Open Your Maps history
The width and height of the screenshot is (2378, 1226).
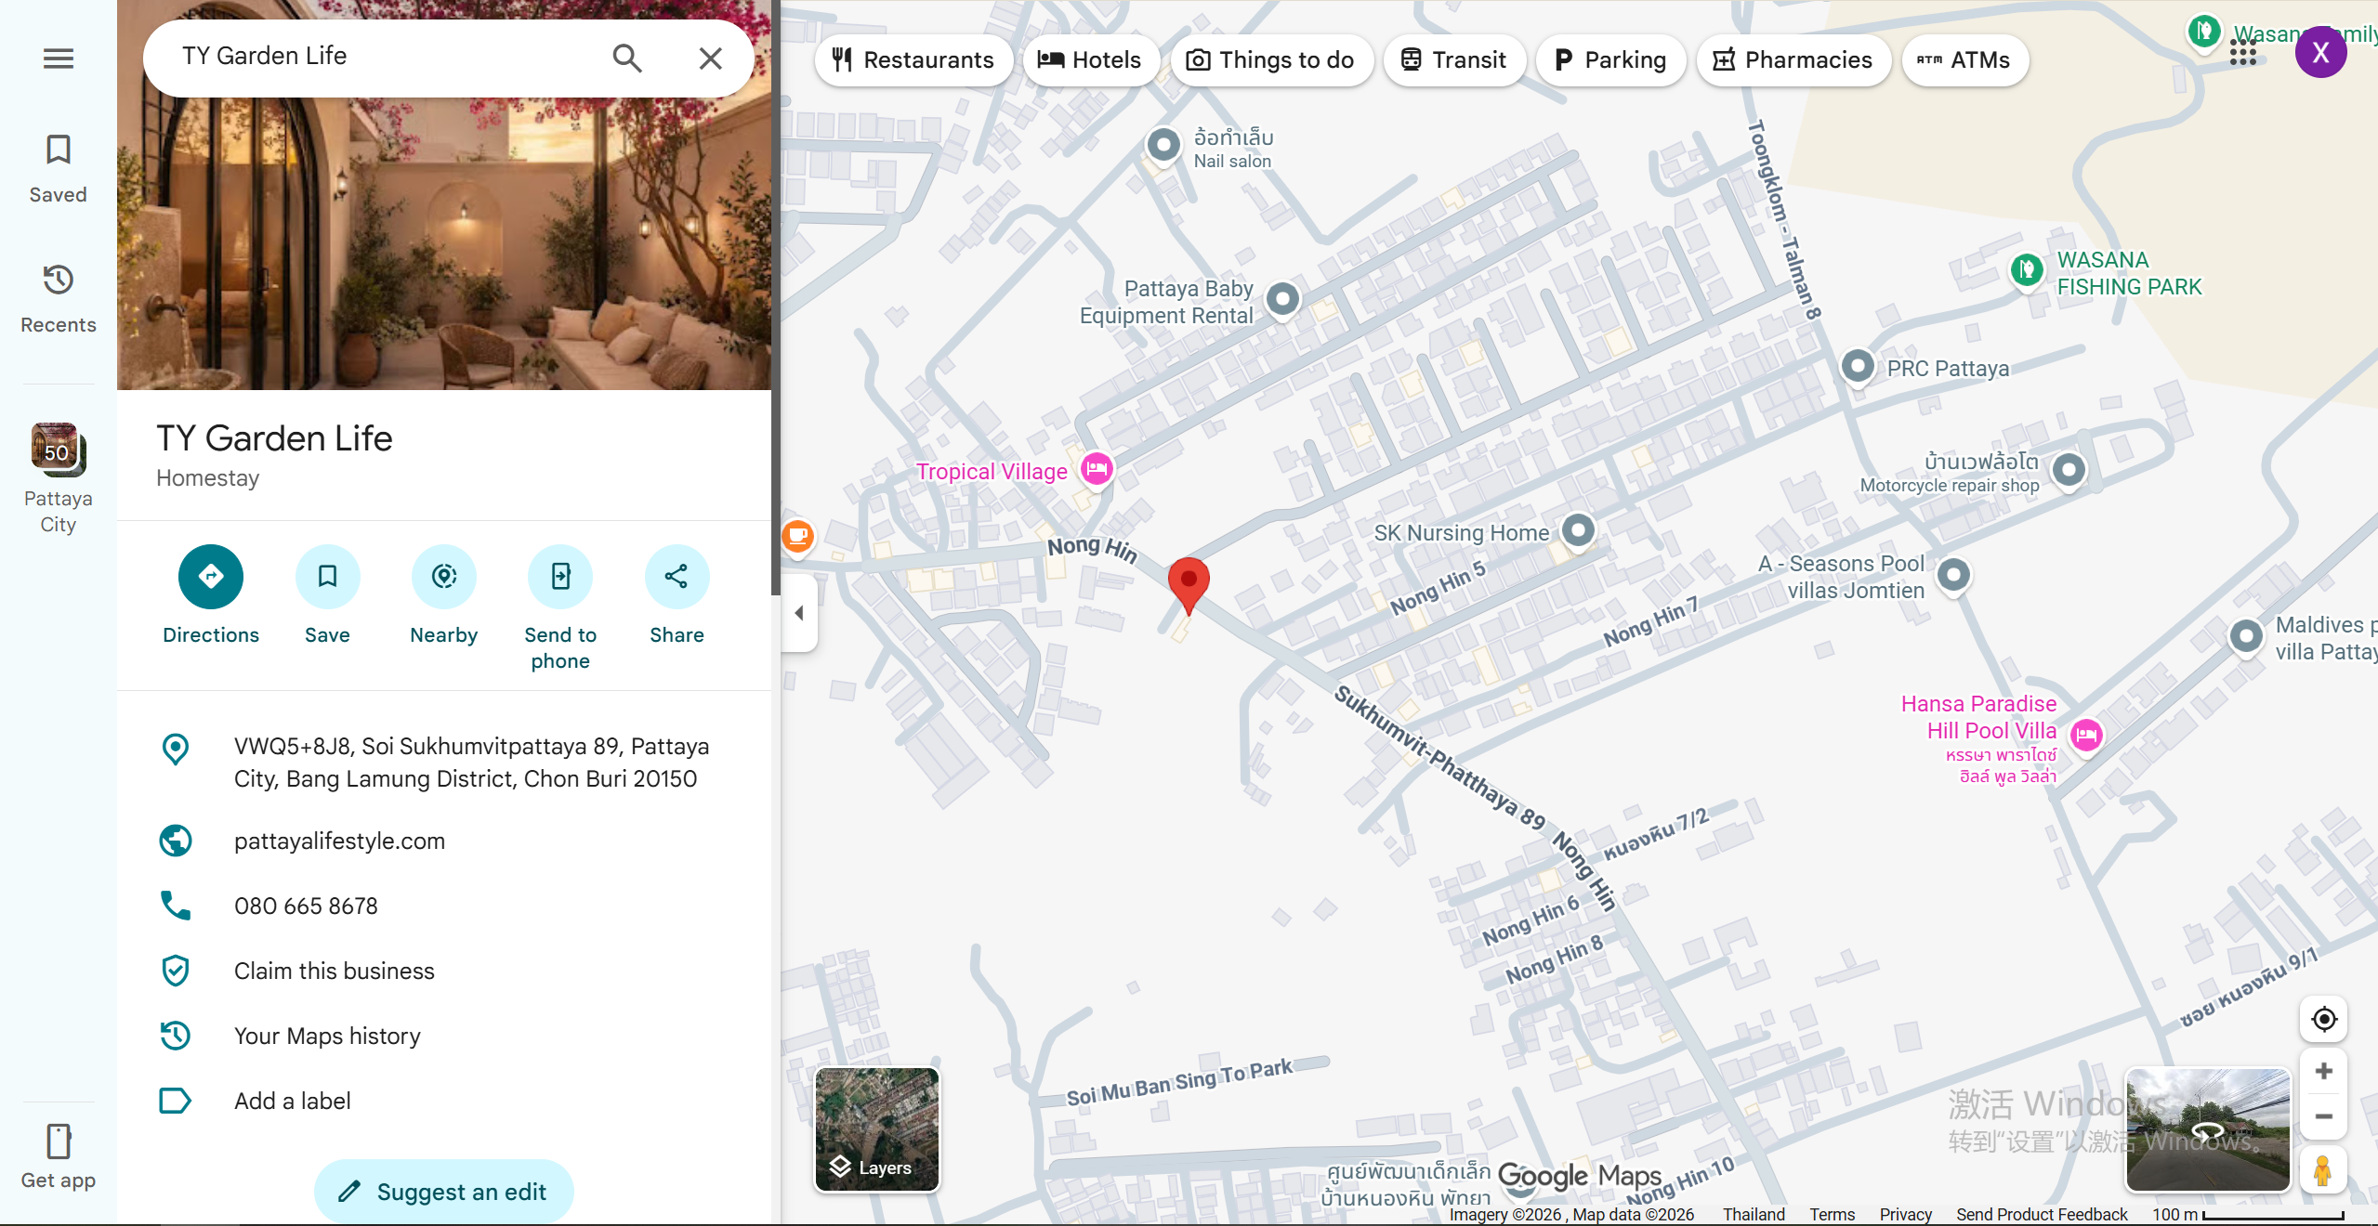[x=444, y=1036]
